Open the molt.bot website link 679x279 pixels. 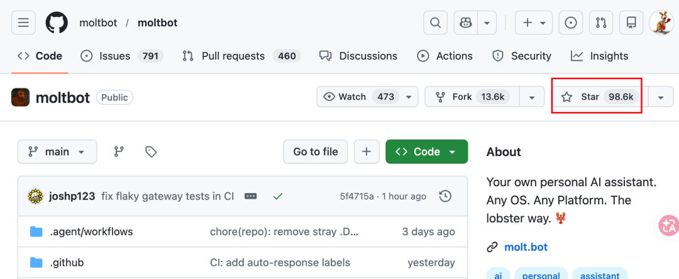pos(526,247)
